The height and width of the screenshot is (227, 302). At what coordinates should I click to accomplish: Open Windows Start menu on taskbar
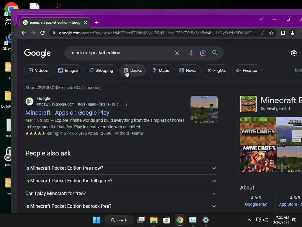96,220
